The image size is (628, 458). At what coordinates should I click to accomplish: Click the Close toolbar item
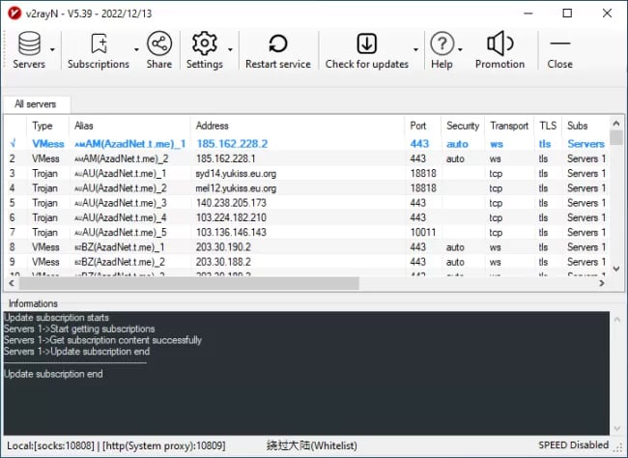point(560,50)
